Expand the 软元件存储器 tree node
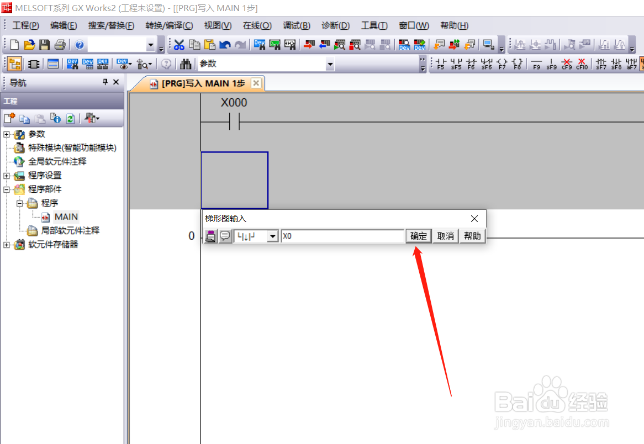The height and width of the screenshot is (444, 644). click(x=7, y=245)
